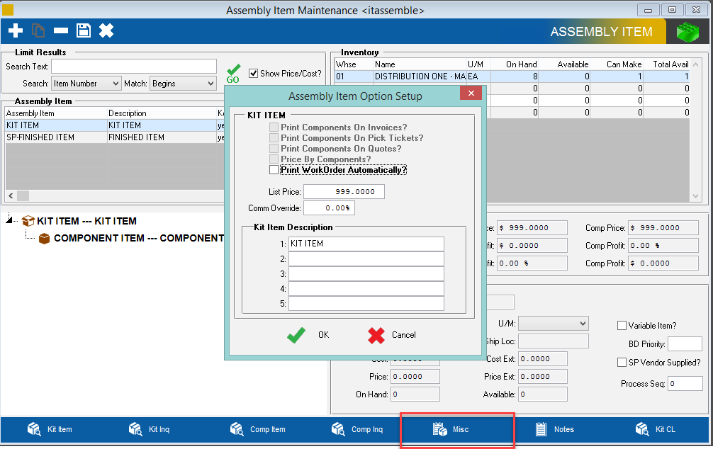Click the minus Delete record icon
This screenshot has width=713, height=449.
pyautogui.click(x=61, y=30)
